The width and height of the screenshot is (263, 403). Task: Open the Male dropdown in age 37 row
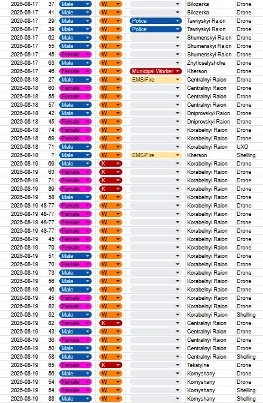tap(75, 4)
